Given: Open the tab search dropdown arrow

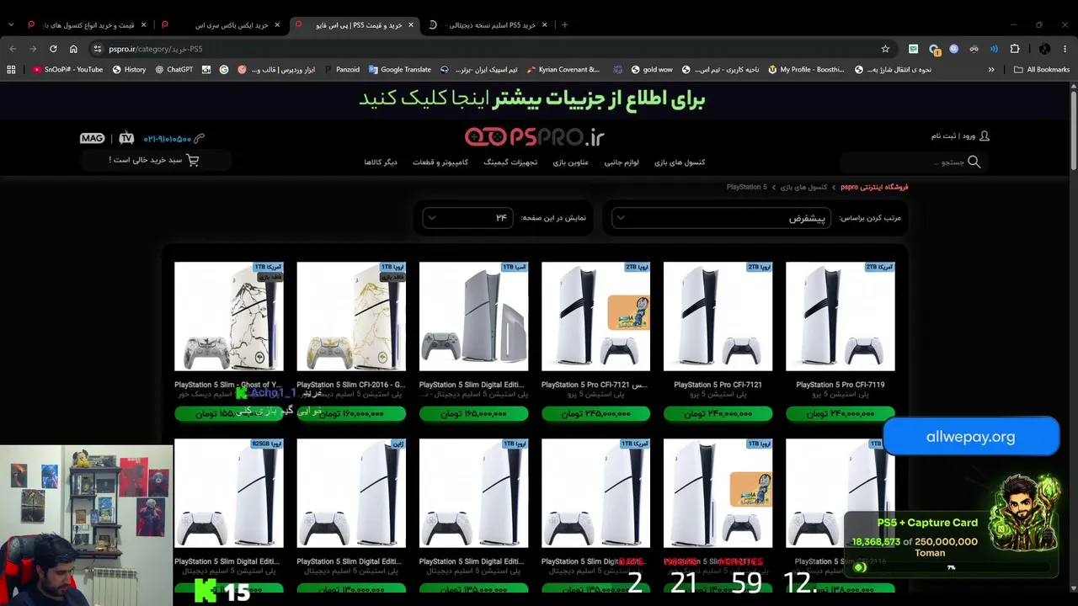Looking at the screenshot, I should coord(11,24).
